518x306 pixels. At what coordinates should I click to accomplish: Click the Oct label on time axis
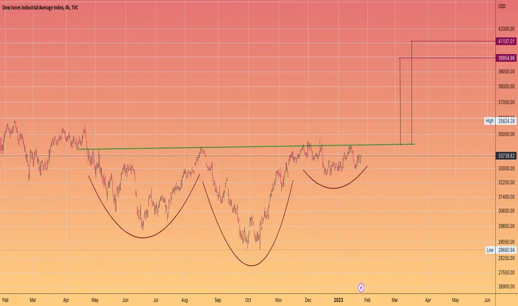248,300
